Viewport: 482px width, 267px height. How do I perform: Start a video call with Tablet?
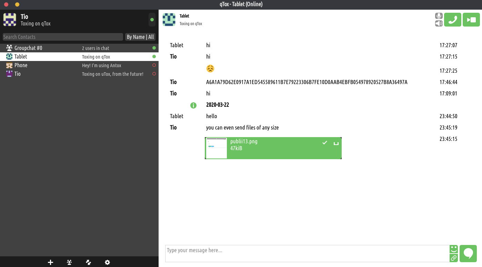[x=471, y=20]
